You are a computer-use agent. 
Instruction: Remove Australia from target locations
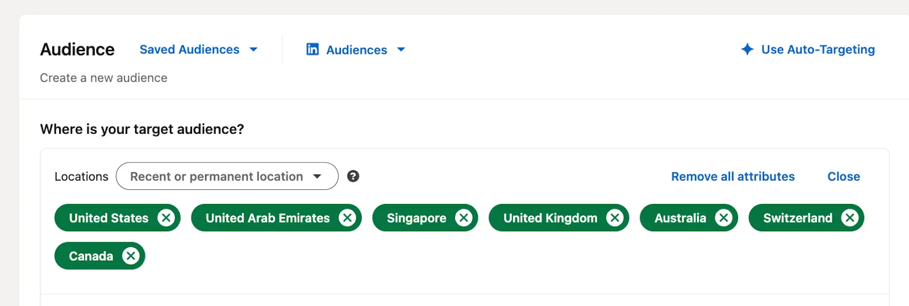(723, 218)
